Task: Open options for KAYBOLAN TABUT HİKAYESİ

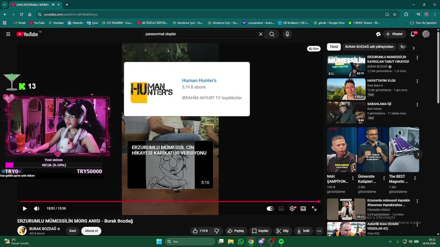Action: 417,58
